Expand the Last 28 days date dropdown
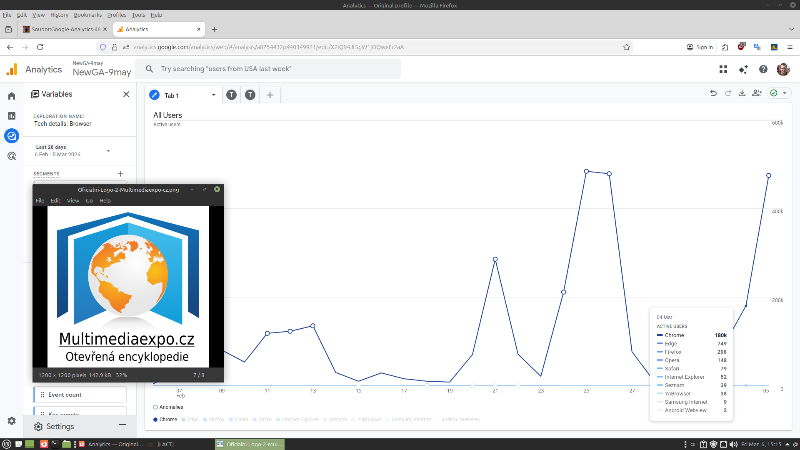The height and width of the screenshot is (450, 800). tap(108, 151)
